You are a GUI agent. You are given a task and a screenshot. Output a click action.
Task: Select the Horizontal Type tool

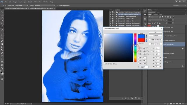click(x=2, y=56)
